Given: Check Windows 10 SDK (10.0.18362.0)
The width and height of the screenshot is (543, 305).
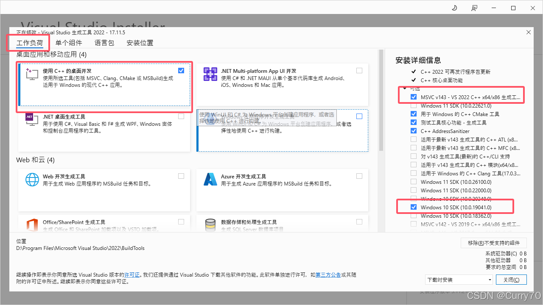Looking at the screenshot, I should (414, 216).
